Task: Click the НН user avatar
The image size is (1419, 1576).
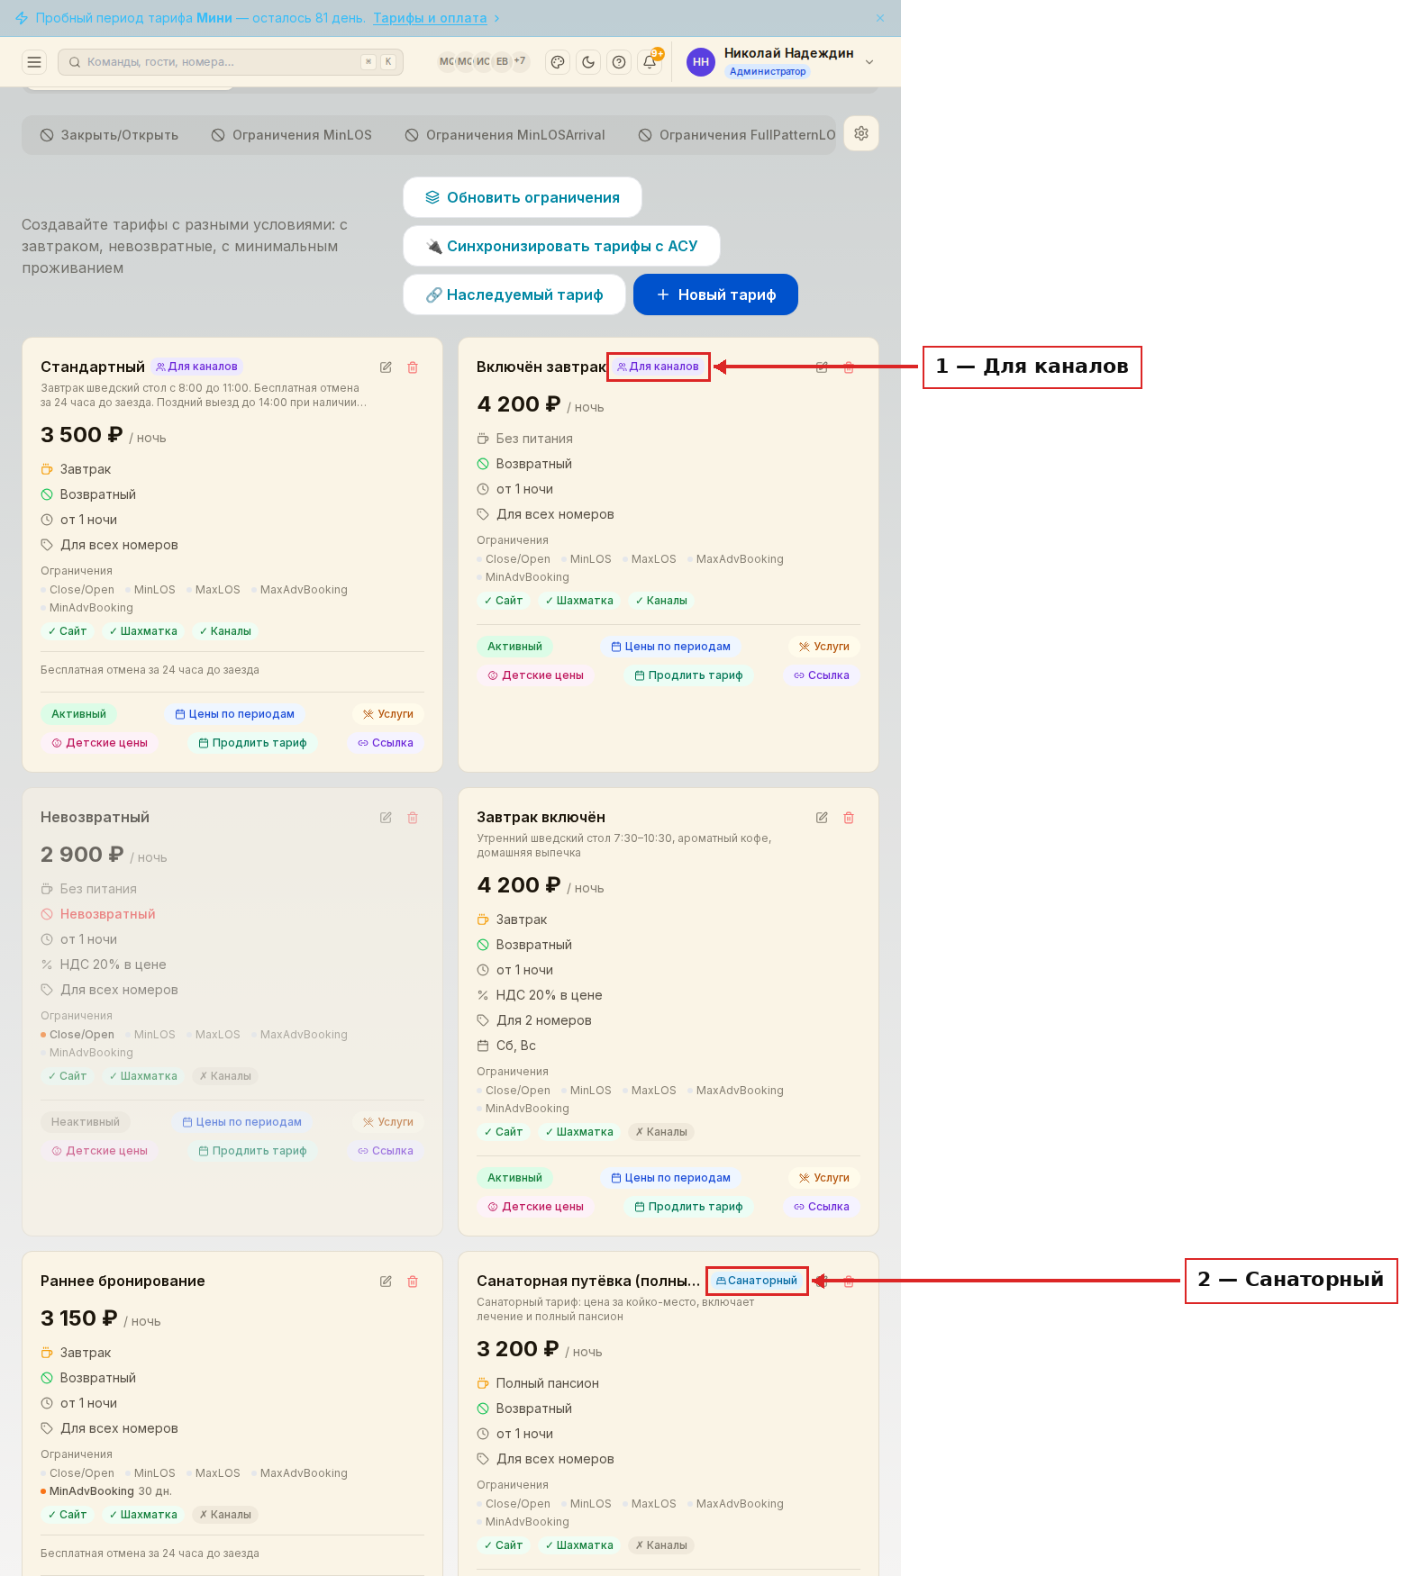Action: pyautogui.click(x=701, y=62)
